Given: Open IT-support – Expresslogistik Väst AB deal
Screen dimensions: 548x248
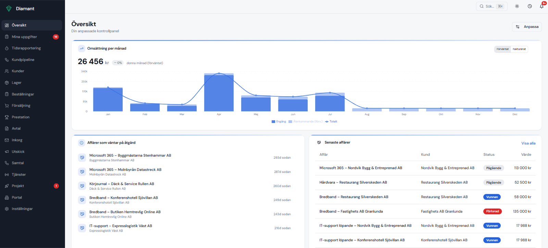Looking at the screenshot, I should tap(185, 228).
